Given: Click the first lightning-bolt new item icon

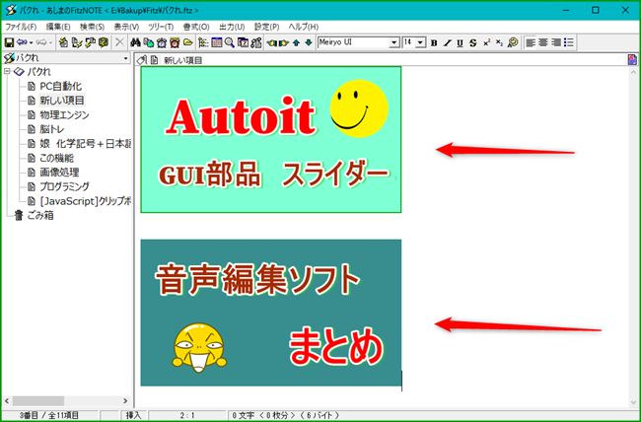Looking at the screenshot, I should point(63,42).
